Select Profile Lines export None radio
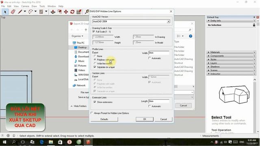The width and height of the screenshot is (260, 146). tap(95, 56)
